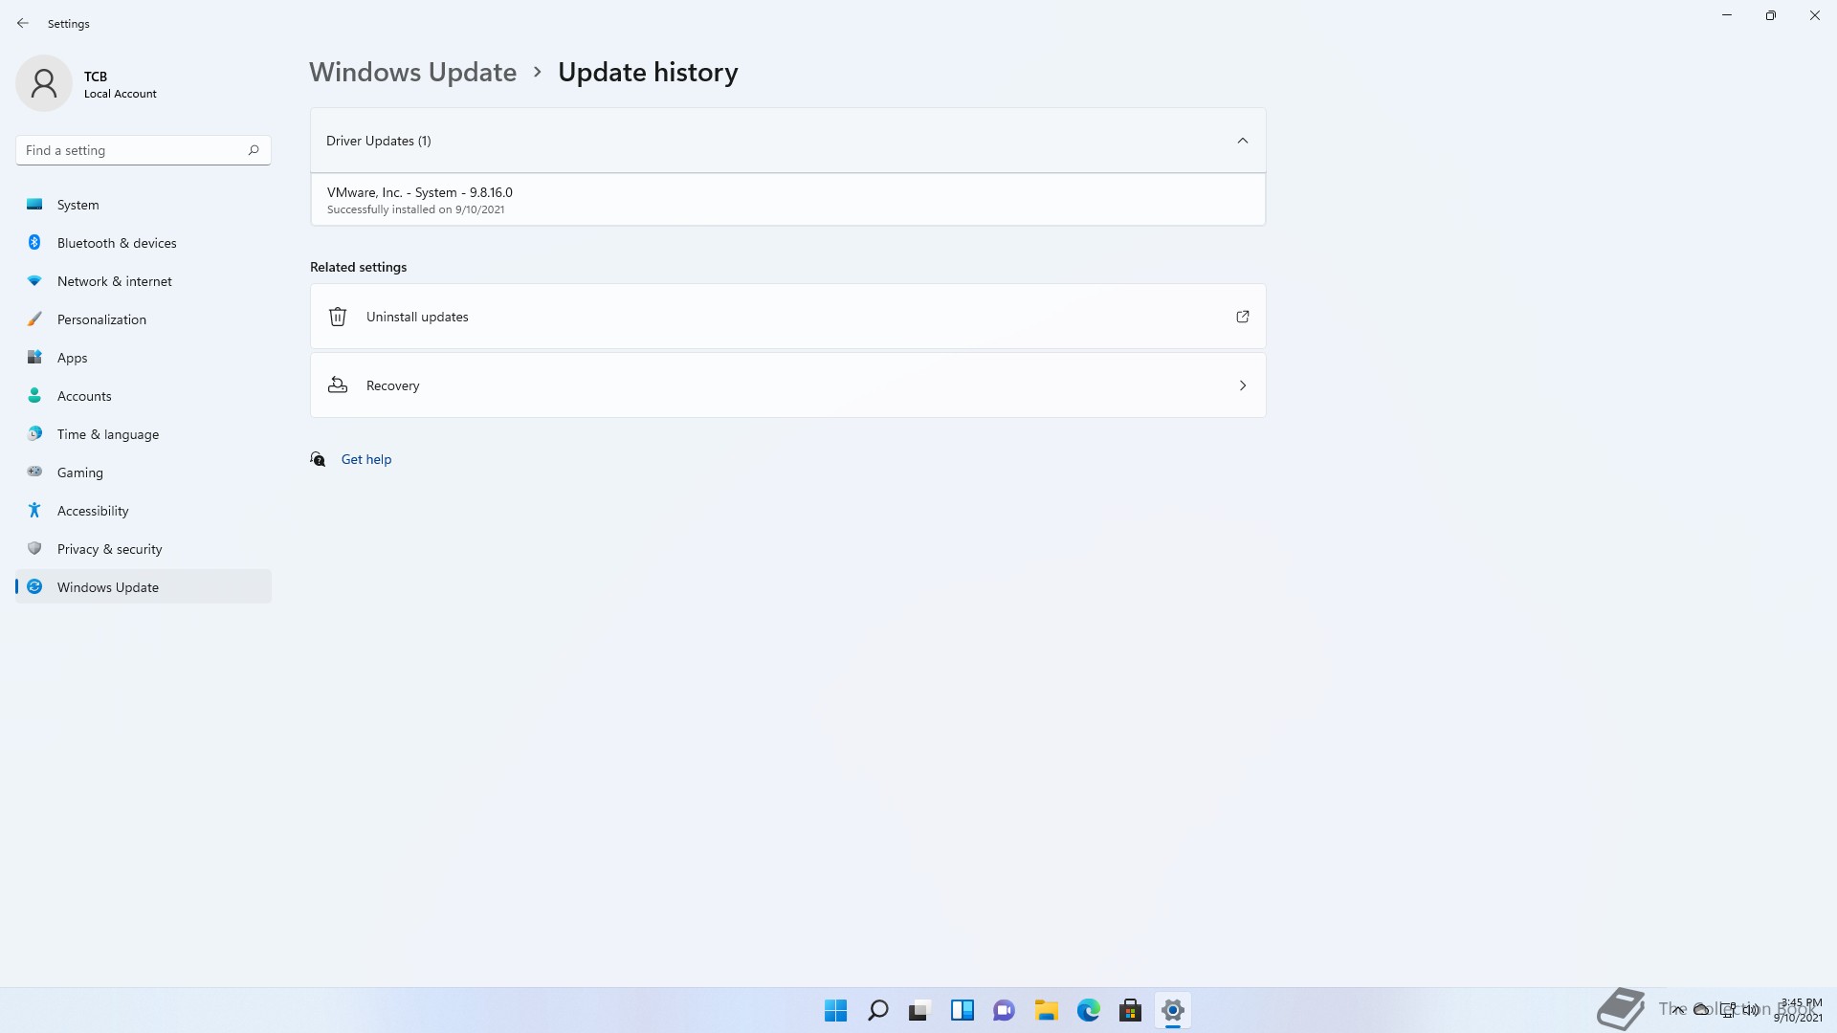Open Bluetooth & devices settings
Image resolution: width=1837 pixels, height=1033 pixels.
144,243
